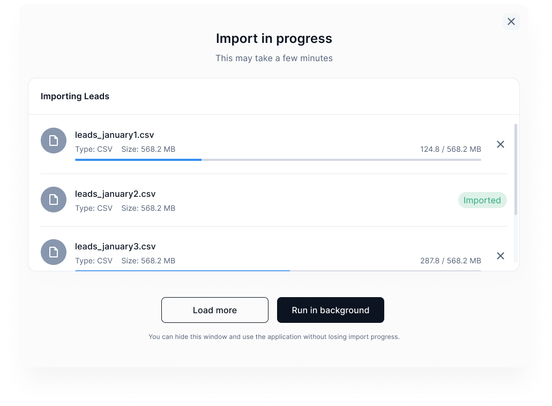Select the leads_january2.csv file name
The height and width of the screenshot is (406, 552).
coord(115,194)
